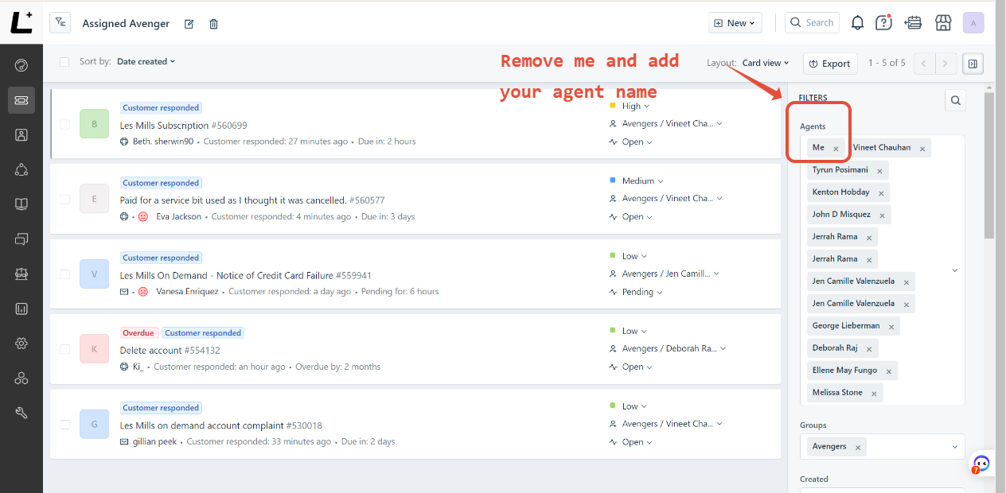Remove the Tyrun Posimani agent tag
Screen dimensions: 1006x493
coord(879,171)
